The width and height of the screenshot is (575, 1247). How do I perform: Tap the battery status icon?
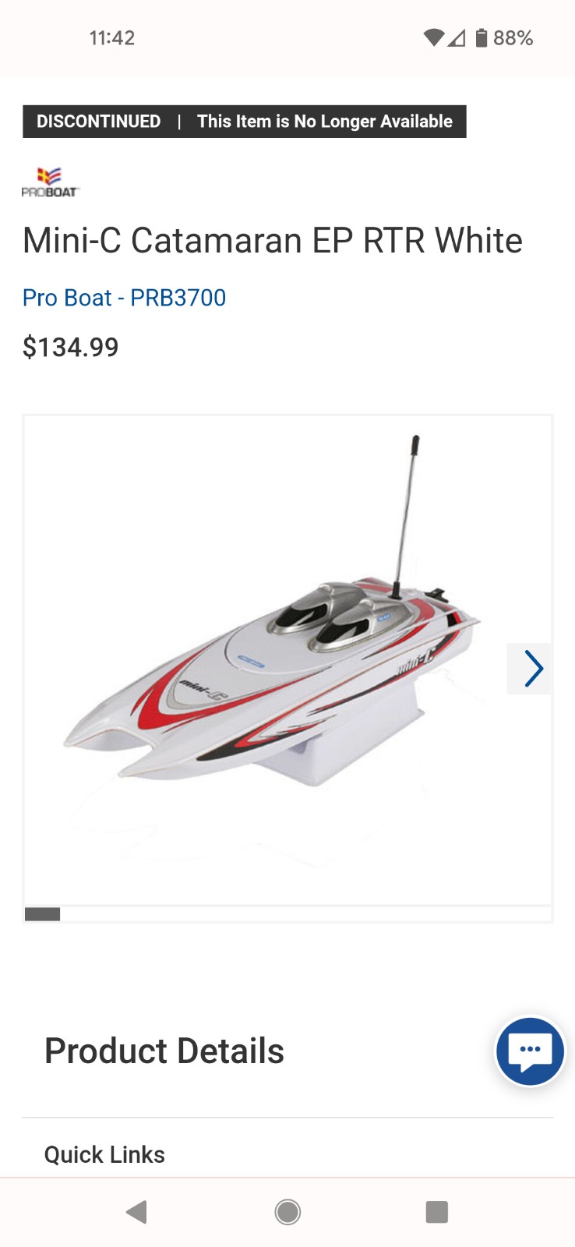click(482, 37)
